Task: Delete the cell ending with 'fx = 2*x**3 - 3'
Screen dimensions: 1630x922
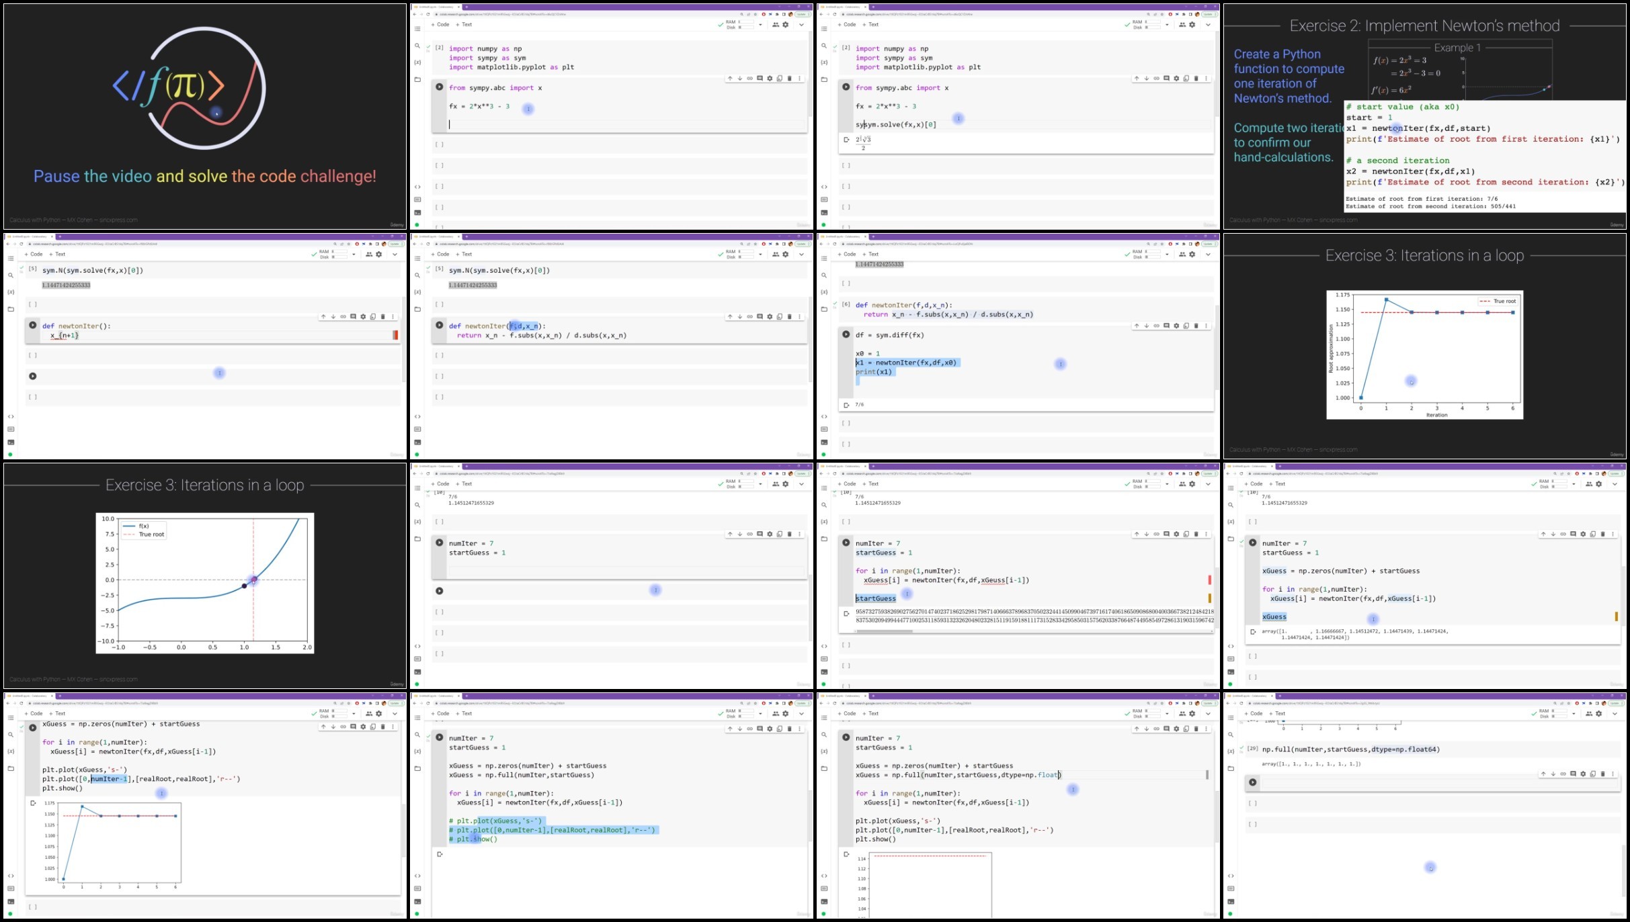Action: (x=789, y=79)
